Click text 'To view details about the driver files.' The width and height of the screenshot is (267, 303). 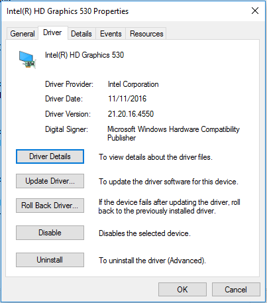(x=156, y=157)
